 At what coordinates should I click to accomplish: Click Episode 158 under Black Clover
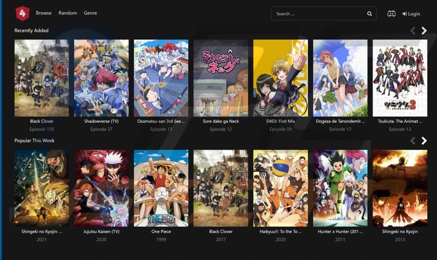click(x=42, y=129)
